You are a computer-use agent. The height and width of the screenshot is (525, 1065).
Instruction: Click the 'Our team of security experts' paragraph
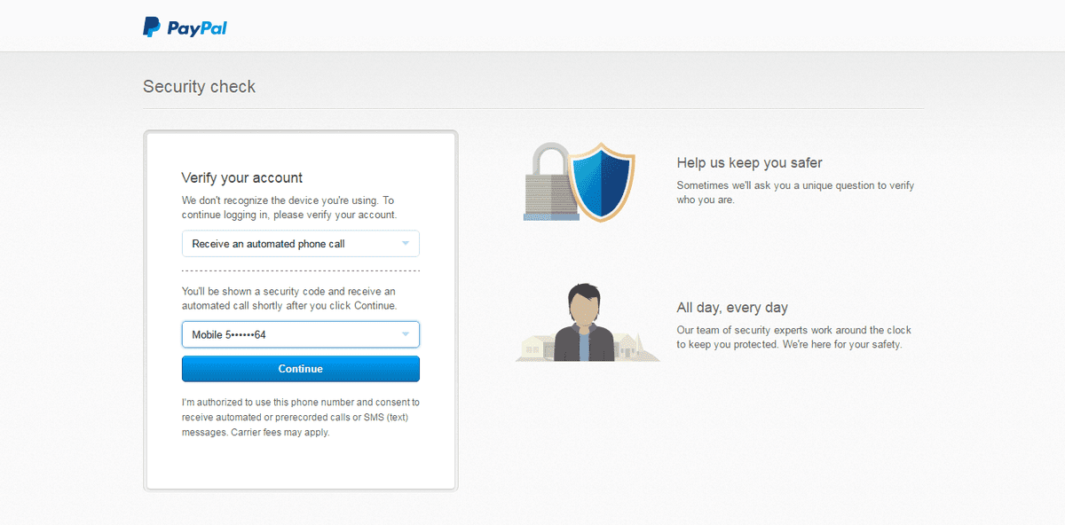[x=793, y=337]
